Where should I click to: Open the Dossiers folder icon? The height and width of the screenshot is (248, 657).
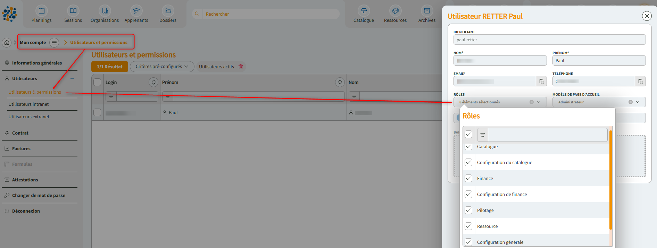coord(168,11)
